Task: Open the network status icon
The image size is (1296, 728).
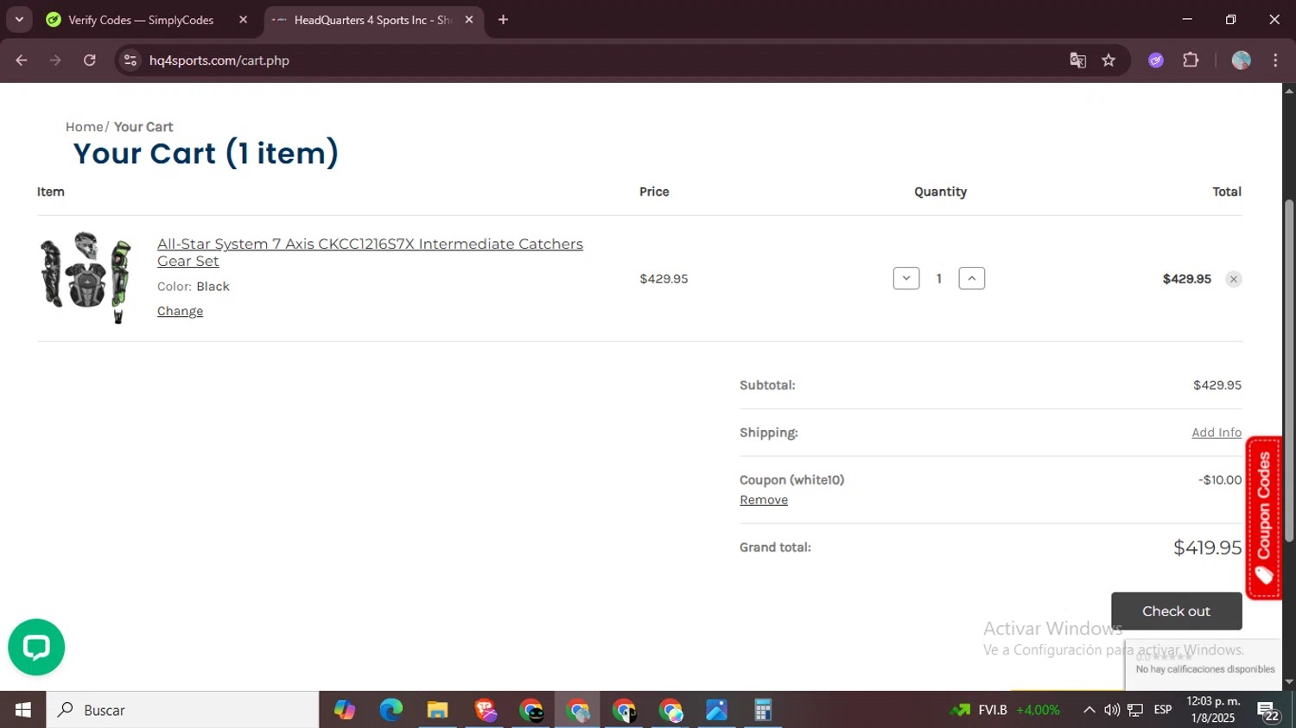Action: point(1135,710)
